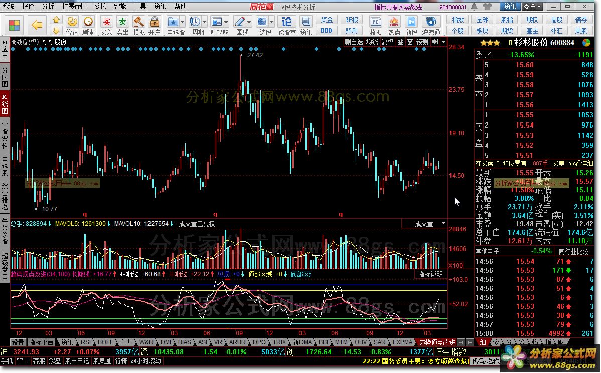This screenshot has width=601, height=373.
Task: Click the 开户 padlock icon
Action: coord(154,22)
